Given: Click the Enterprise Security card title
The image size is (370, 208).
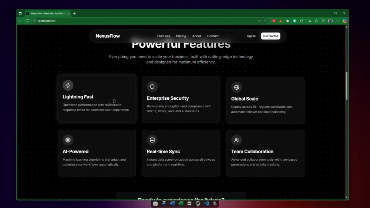Looking at the screenshot, I should 168,98.
